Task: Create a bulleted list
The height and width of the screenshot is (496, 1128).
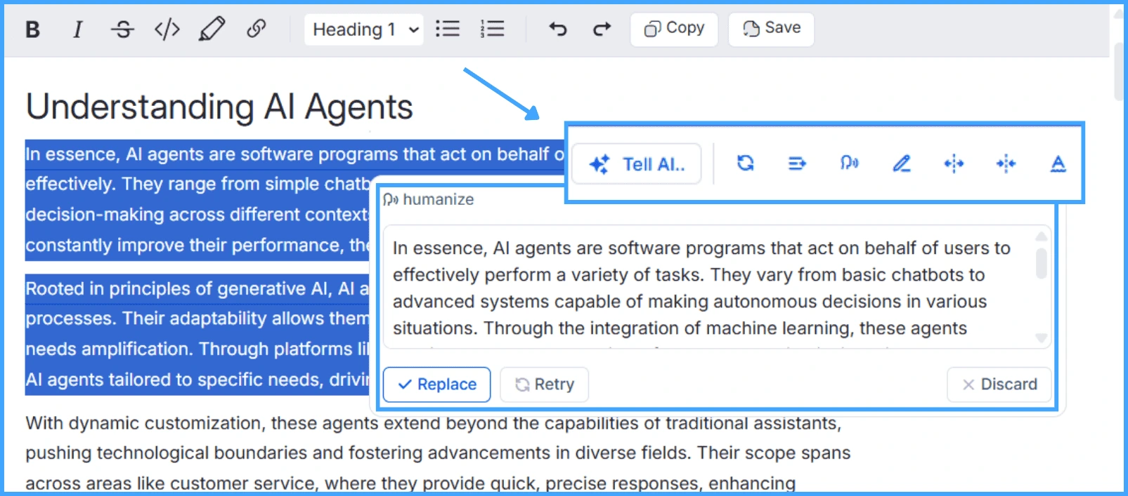Action: click(448, 29)
